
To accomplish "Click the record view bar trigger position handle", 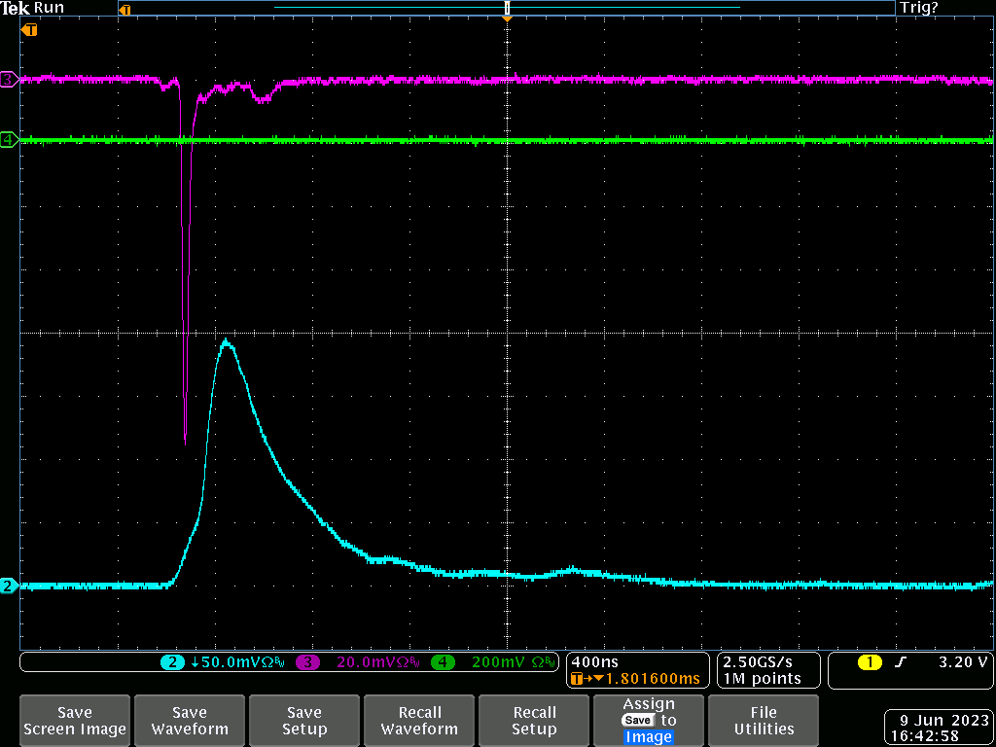I will click(x=507, y=9).
